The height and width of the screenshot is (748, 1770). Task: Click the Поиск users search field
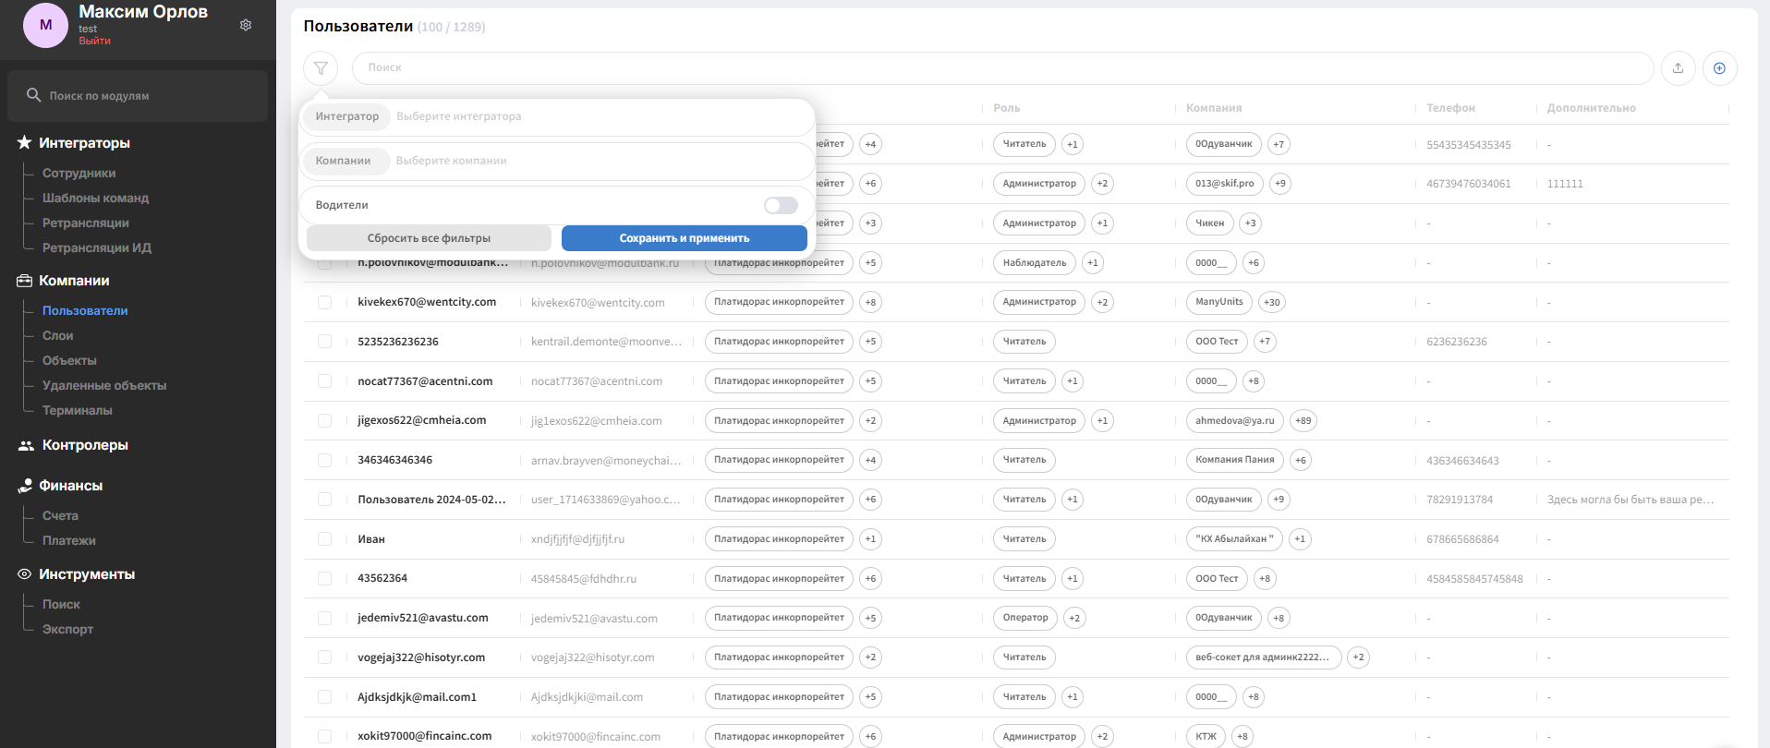point(1002,68)
